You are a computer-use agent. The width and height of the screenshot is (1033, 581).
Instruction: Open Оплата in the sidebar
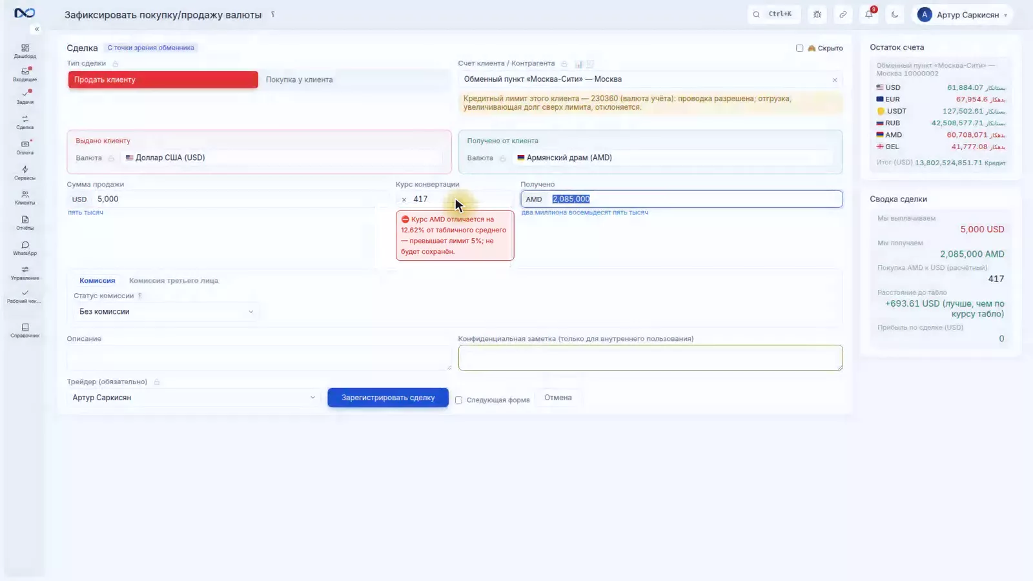click(x=25, y=147)
